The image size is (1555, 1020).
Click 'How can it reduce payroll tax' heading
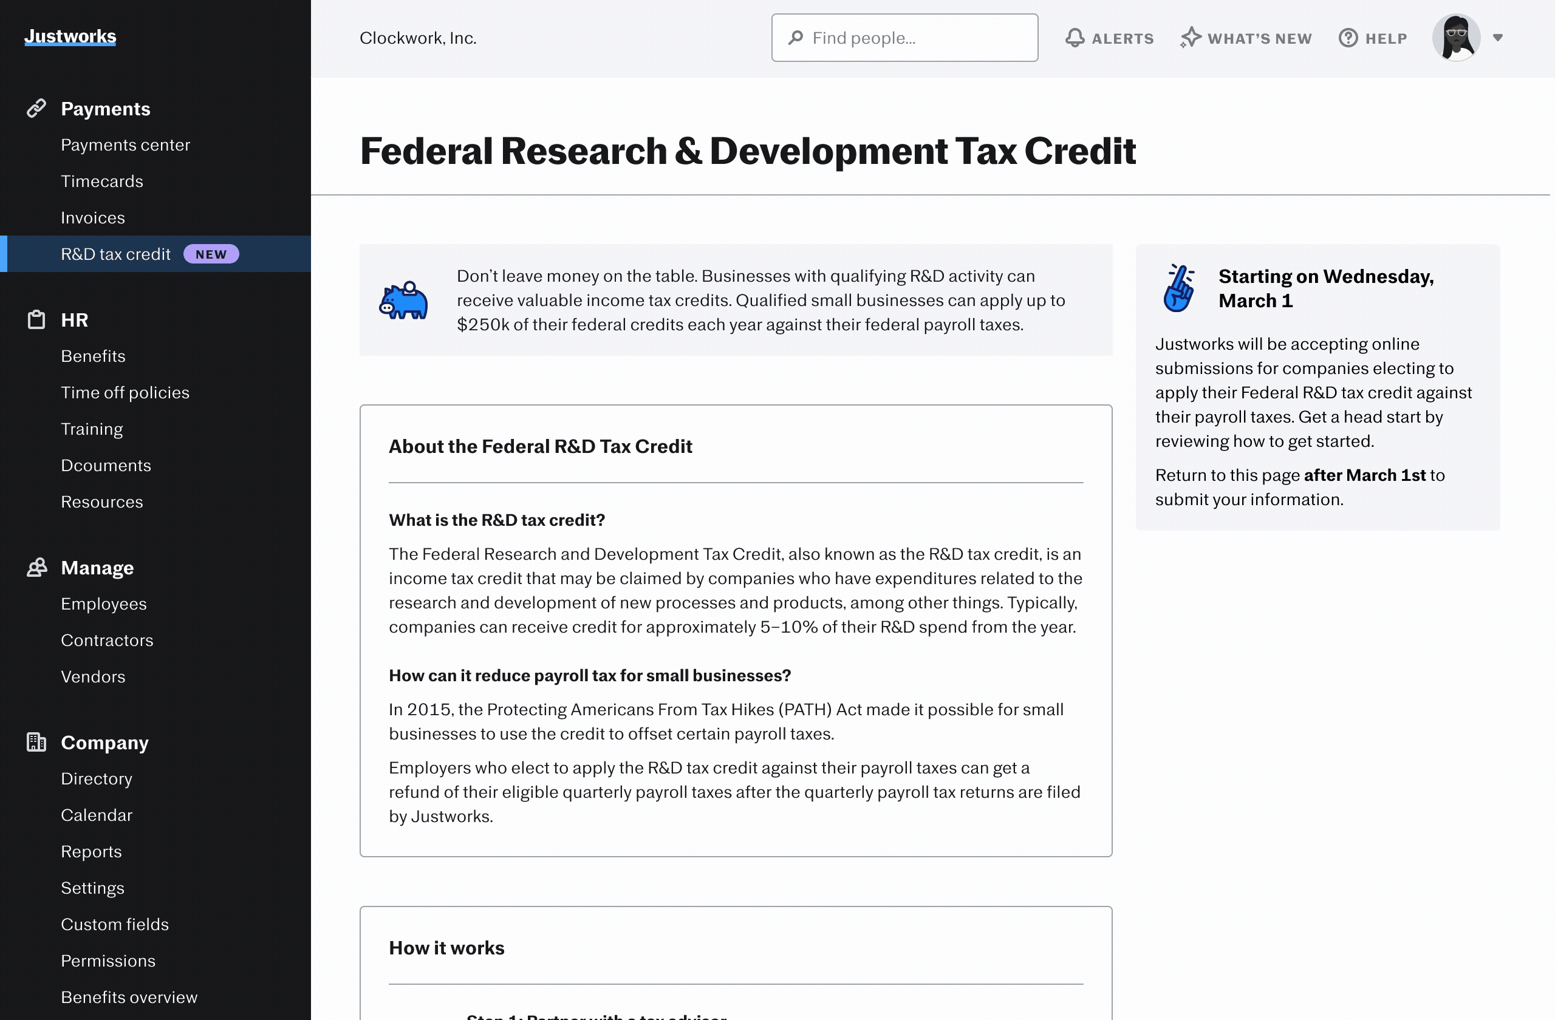[590, 676]
